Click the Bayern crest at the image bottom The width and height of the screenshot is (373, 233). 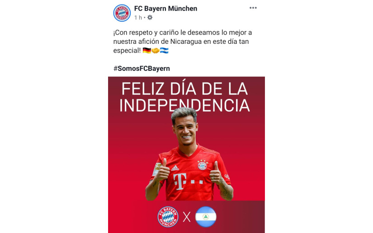click(168, 217)
